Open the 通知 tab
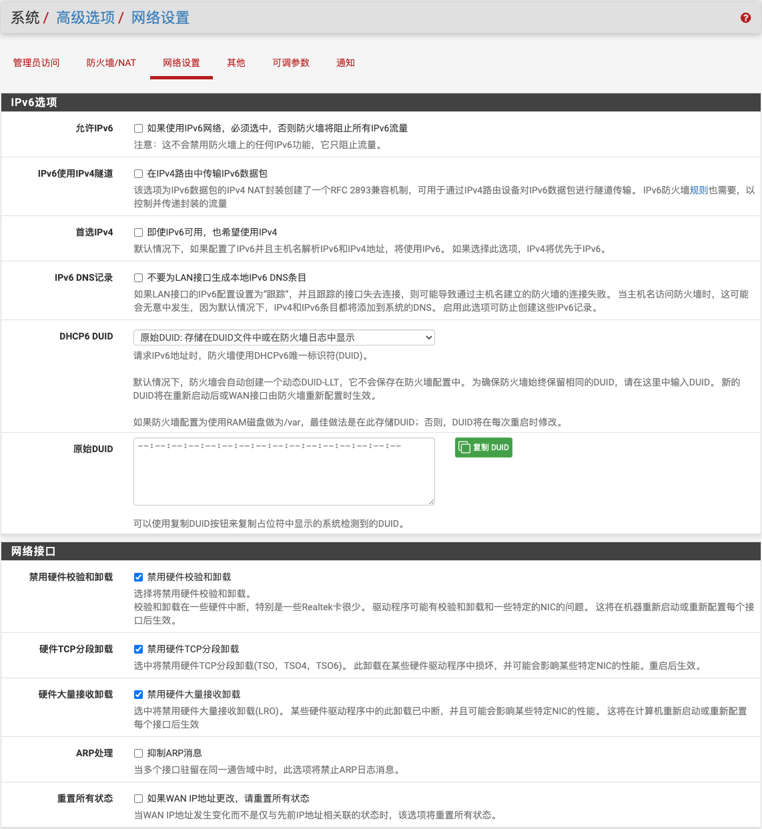 (345, 63)
